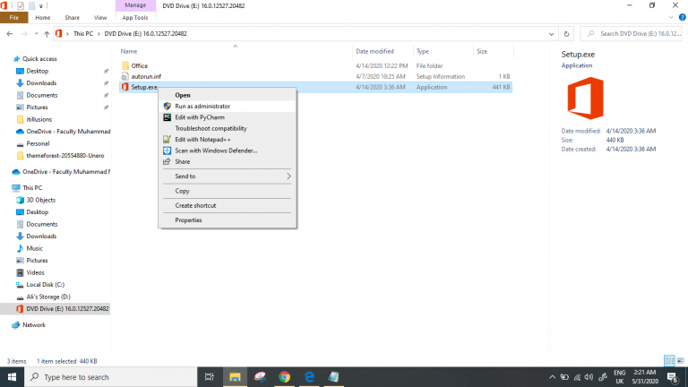Go back using the back arrow
This screenshot has height=387, width=688.
pos(10,34)
